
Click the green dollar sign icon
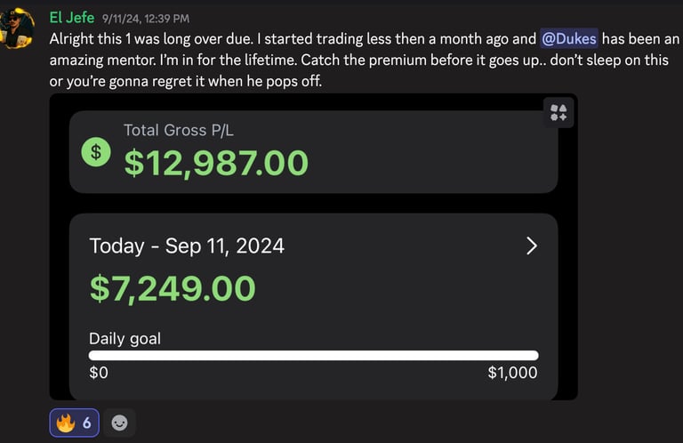(96, 152)
